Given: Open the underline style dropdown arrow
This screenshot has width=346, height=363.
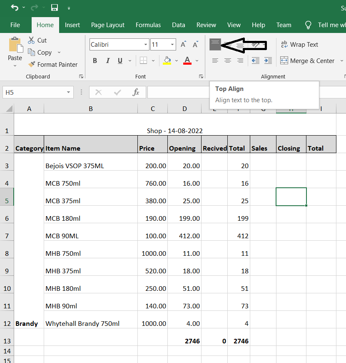Looking at the screenshot, I should pyautogui.click(x=130, y=60).
